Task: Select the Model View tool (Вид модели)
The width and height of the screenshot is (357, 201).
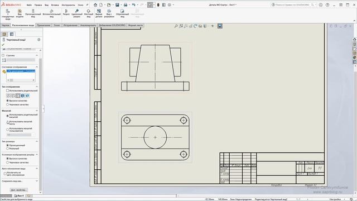Action: [20, 13]
